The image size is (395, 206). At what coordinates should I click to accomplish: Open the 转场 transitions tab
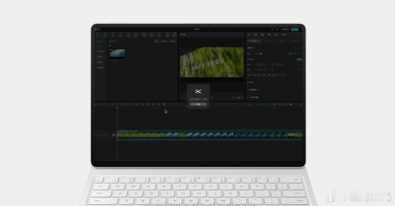coord(136,34)
